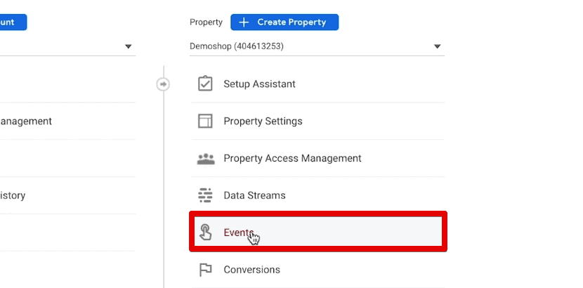
Task: Click the Property Settings layout icon
Action: (205, 122)
